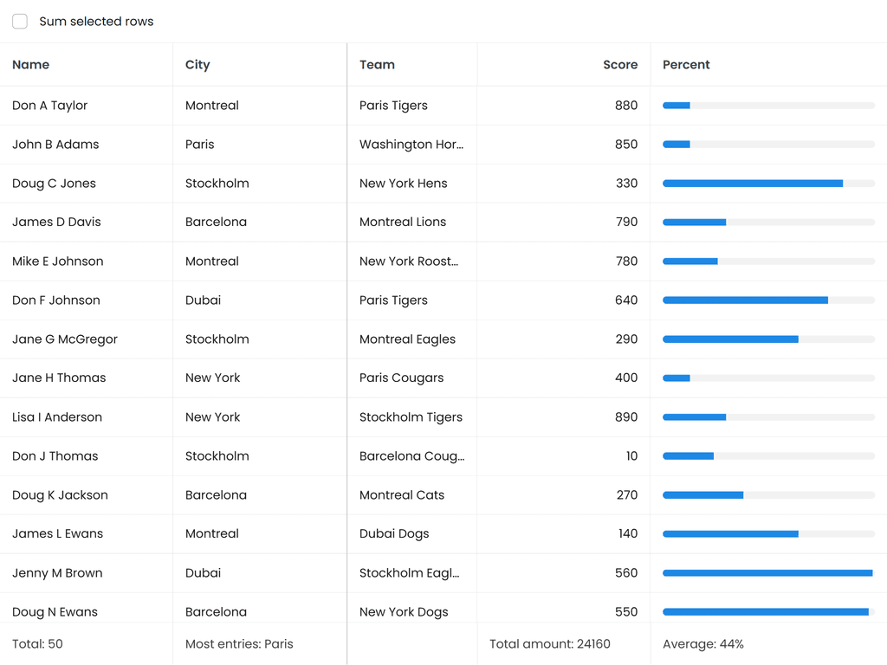Click the Barcelona Cougars truncated team cell
Screen dimensions: 887x665
pyautogui.click(x=411, y=456)
